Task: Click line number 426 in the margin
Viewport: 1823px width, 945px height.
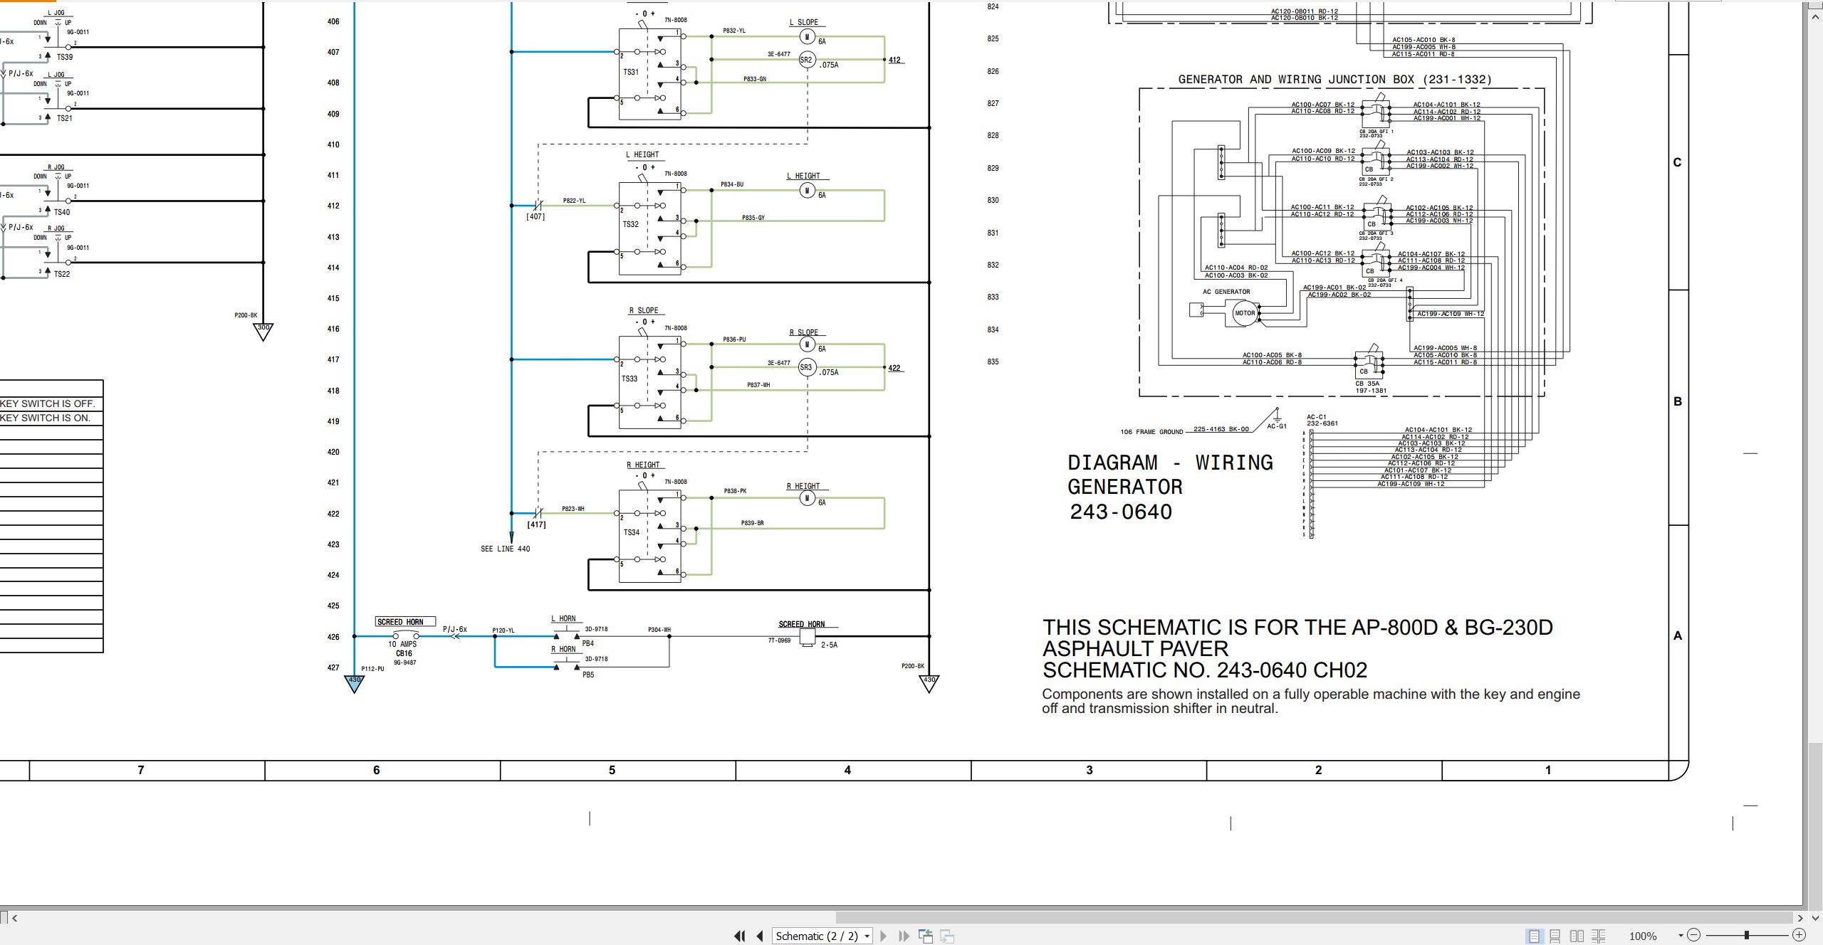Action: pyautogui.click(x=333, y=637)
